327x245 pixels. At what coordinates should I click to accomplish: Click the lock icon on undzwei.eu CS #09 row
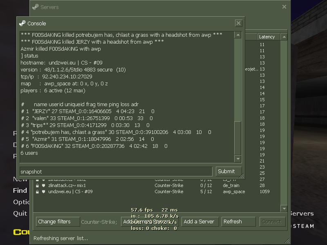click(x=37, y=192)
